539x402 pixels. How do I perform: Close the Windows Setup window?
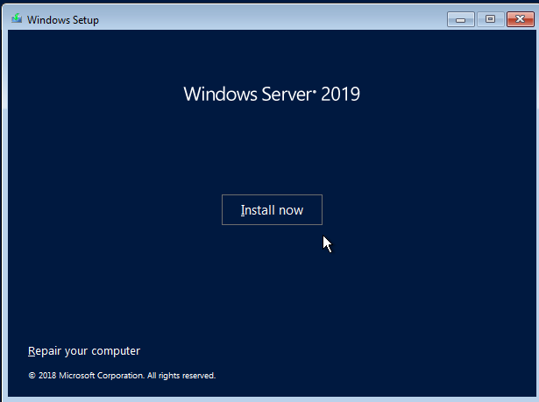click(520, 19)
